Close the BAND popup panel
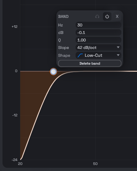Image resolution: width=137 pixels, height=171 pixels. (x=117, y=16)
